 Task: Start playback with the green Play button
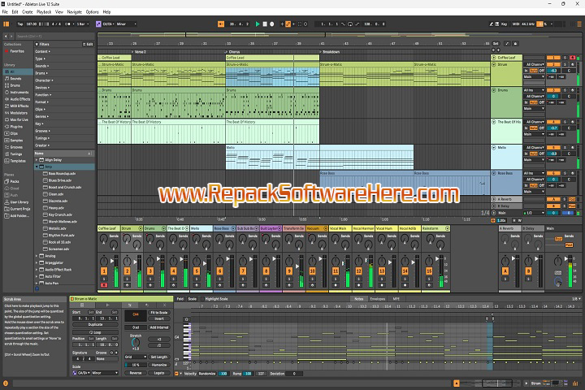click(258, 24)
